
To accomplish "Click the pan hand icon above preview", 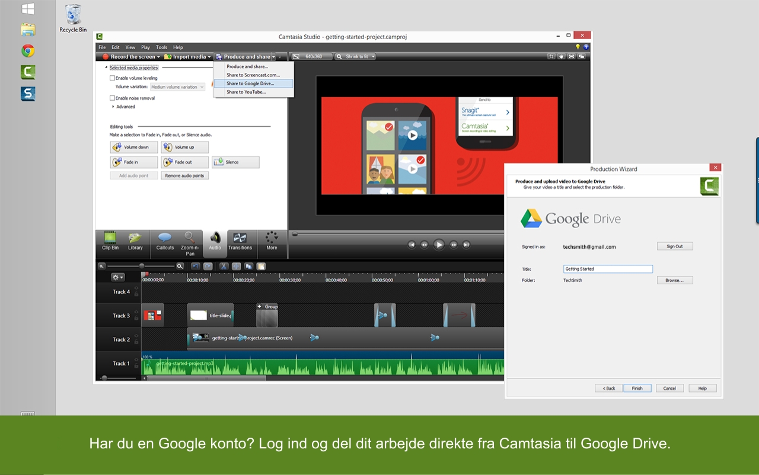I will tap(561, 56).
